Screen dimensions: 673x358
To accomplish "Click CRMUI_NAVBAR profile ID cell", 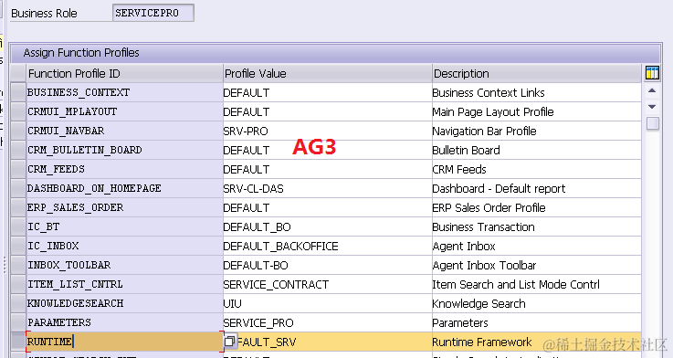I will (x=124, y=131).
